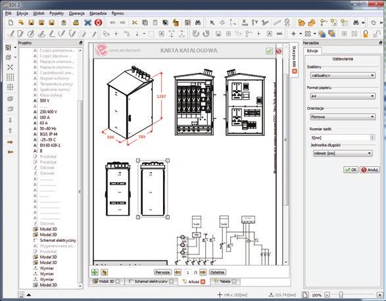Click the Copy icon next to scissors
Screen dimensions: 386x301
click(145, 22)
